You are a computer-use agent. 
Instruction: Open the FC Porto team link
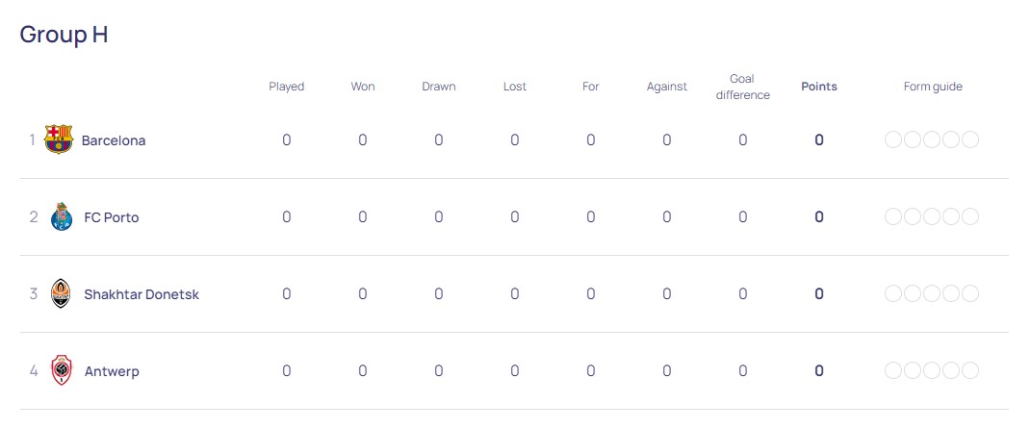tap(112, 217)
